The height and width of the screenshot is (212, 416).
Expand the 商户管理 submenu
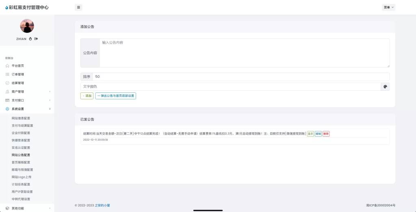(x=27, y=92)
